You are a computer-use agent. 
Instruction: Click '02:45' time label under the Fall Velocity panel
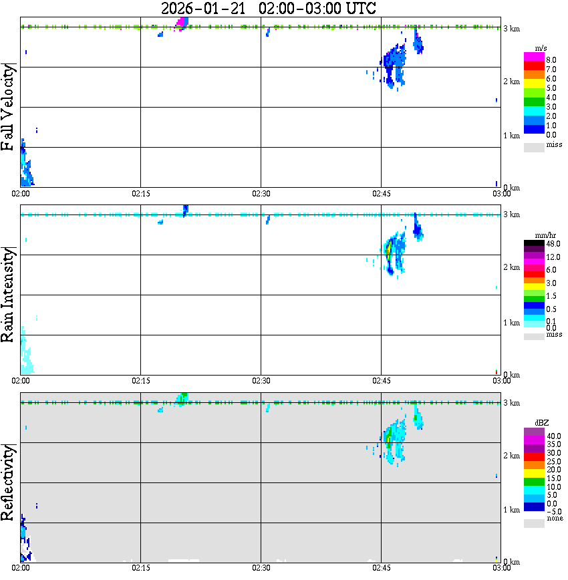coord(381,194)
